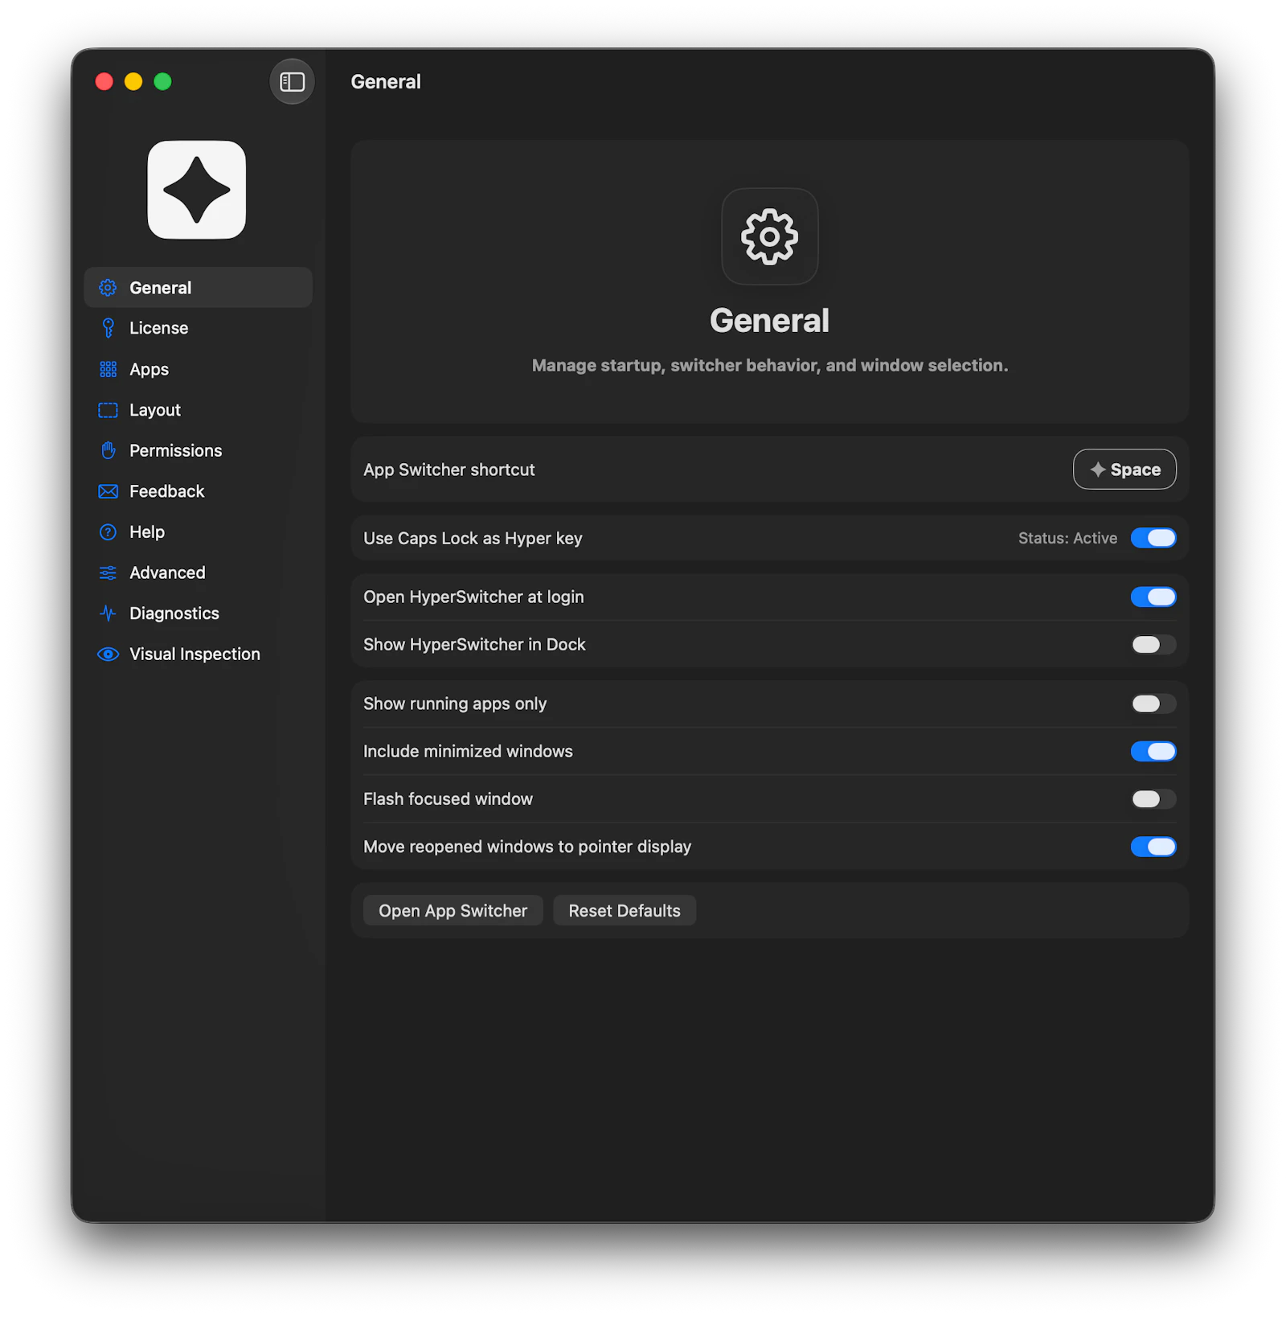This screenshot has height=1317, width=1286.
Task: Click the gear icon beside General in sidebar
Action: point(108,288)
